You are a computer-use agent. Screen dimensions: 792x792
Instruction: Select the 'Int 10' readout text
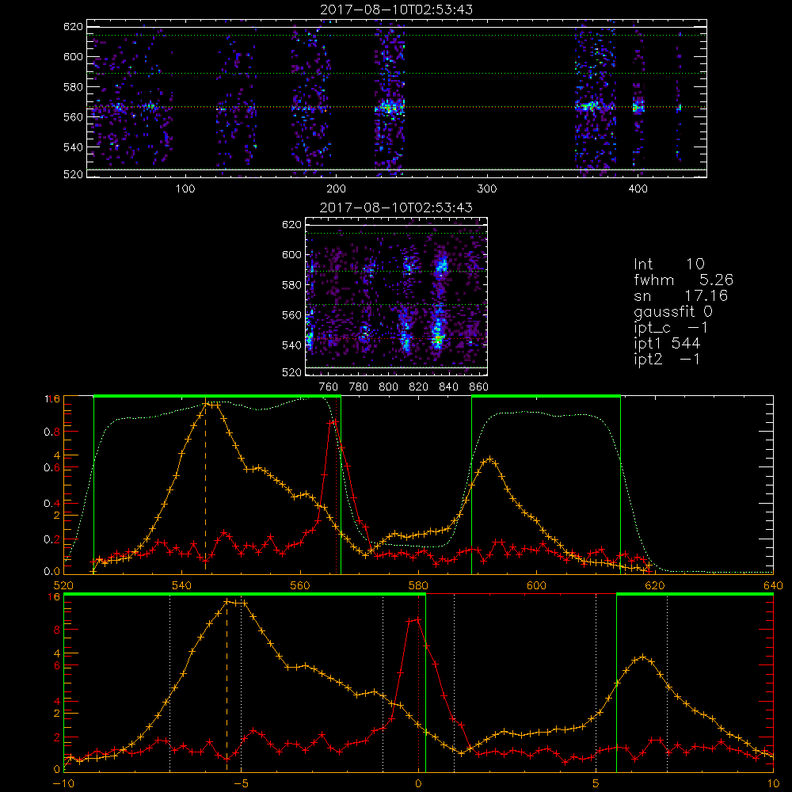668,265
